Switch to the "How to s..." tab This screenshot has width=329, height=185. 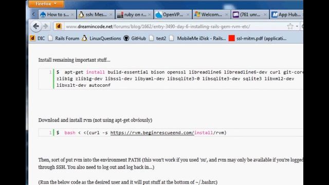(57, 14)
